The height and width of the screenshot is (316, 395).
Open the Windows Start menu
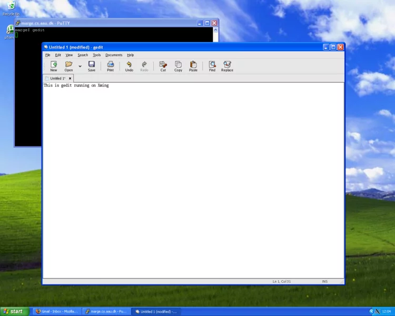pos(15,311)
